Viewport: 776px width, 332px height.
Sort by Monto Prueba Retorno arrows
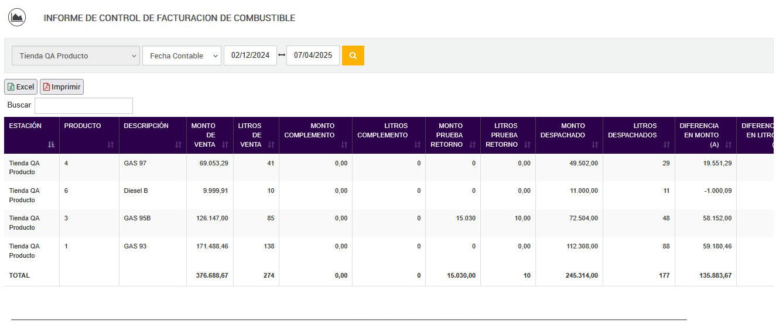point(472,144)
